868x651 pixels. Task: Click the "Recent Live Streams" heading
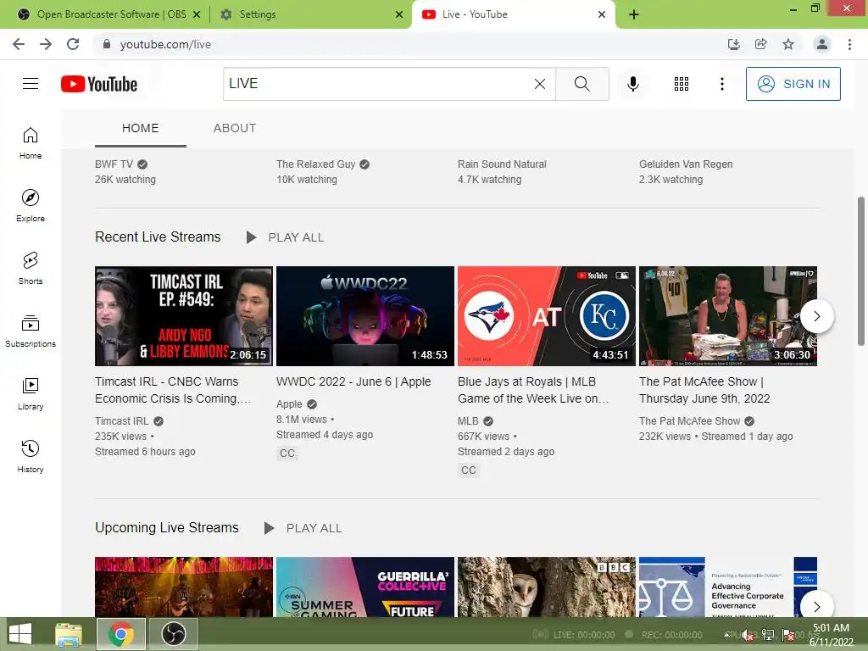coord(158,237)
